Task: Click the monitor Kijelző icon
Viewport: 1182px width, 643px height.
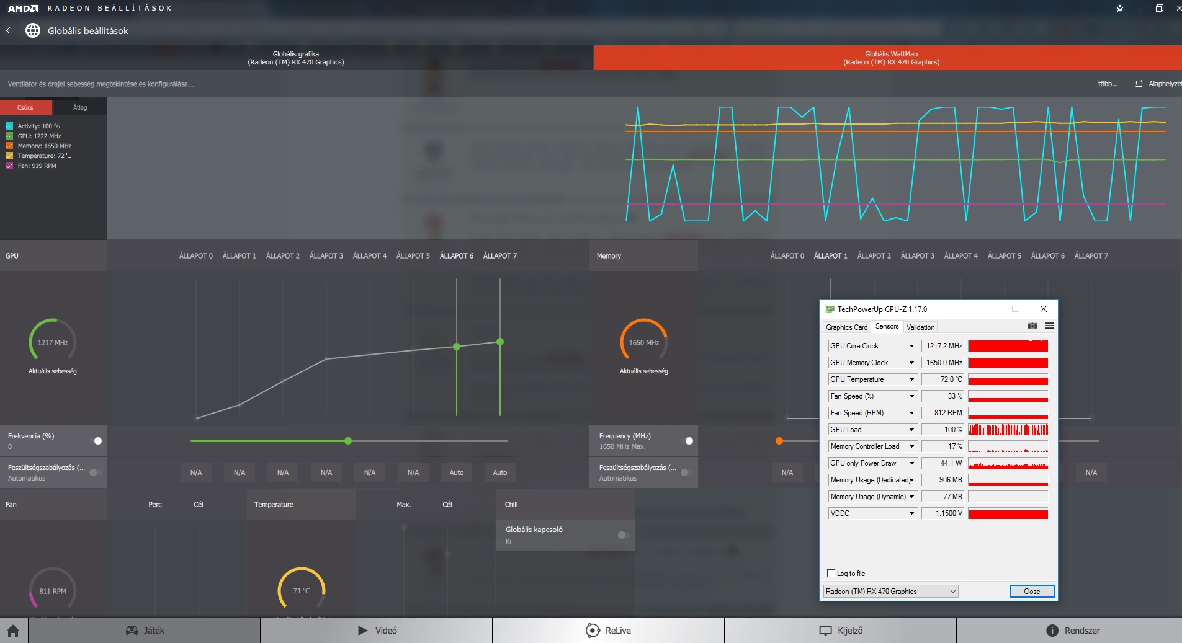Action: (x=825, y=631)
